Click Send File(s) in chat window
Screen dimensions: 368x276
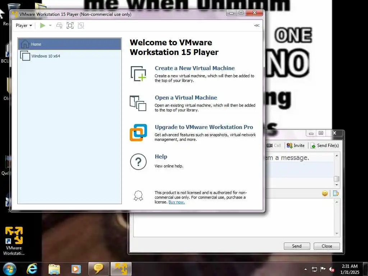click(325, 146)
